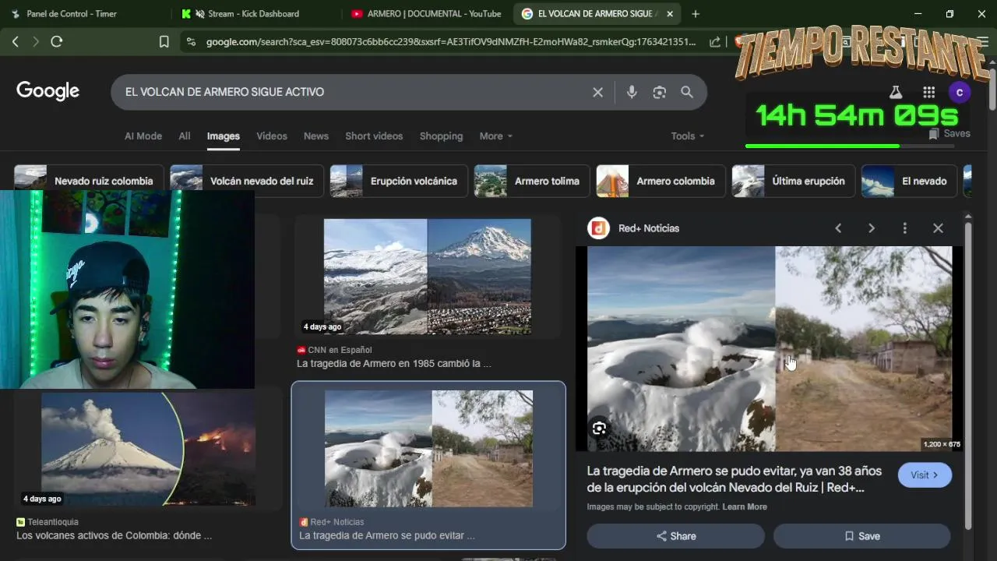Reload the page with the refresh icon

click(57, 42)
